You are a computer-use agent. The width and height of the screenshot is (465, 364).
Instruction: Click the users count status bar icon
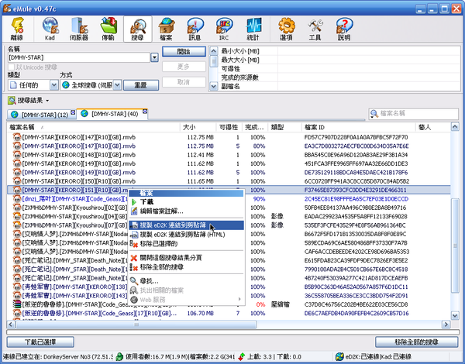(119, 356)
